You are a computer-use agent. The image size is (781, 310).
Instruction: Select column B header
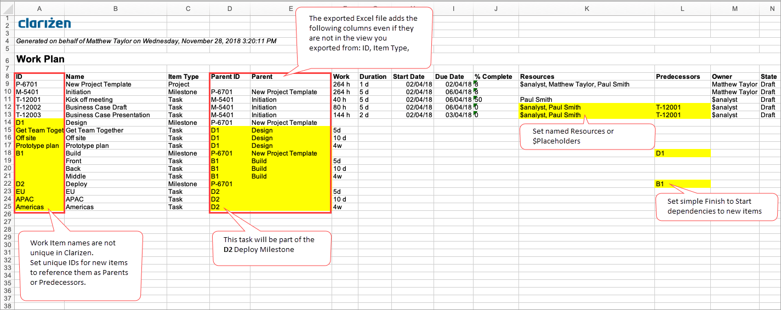[116, 9]
